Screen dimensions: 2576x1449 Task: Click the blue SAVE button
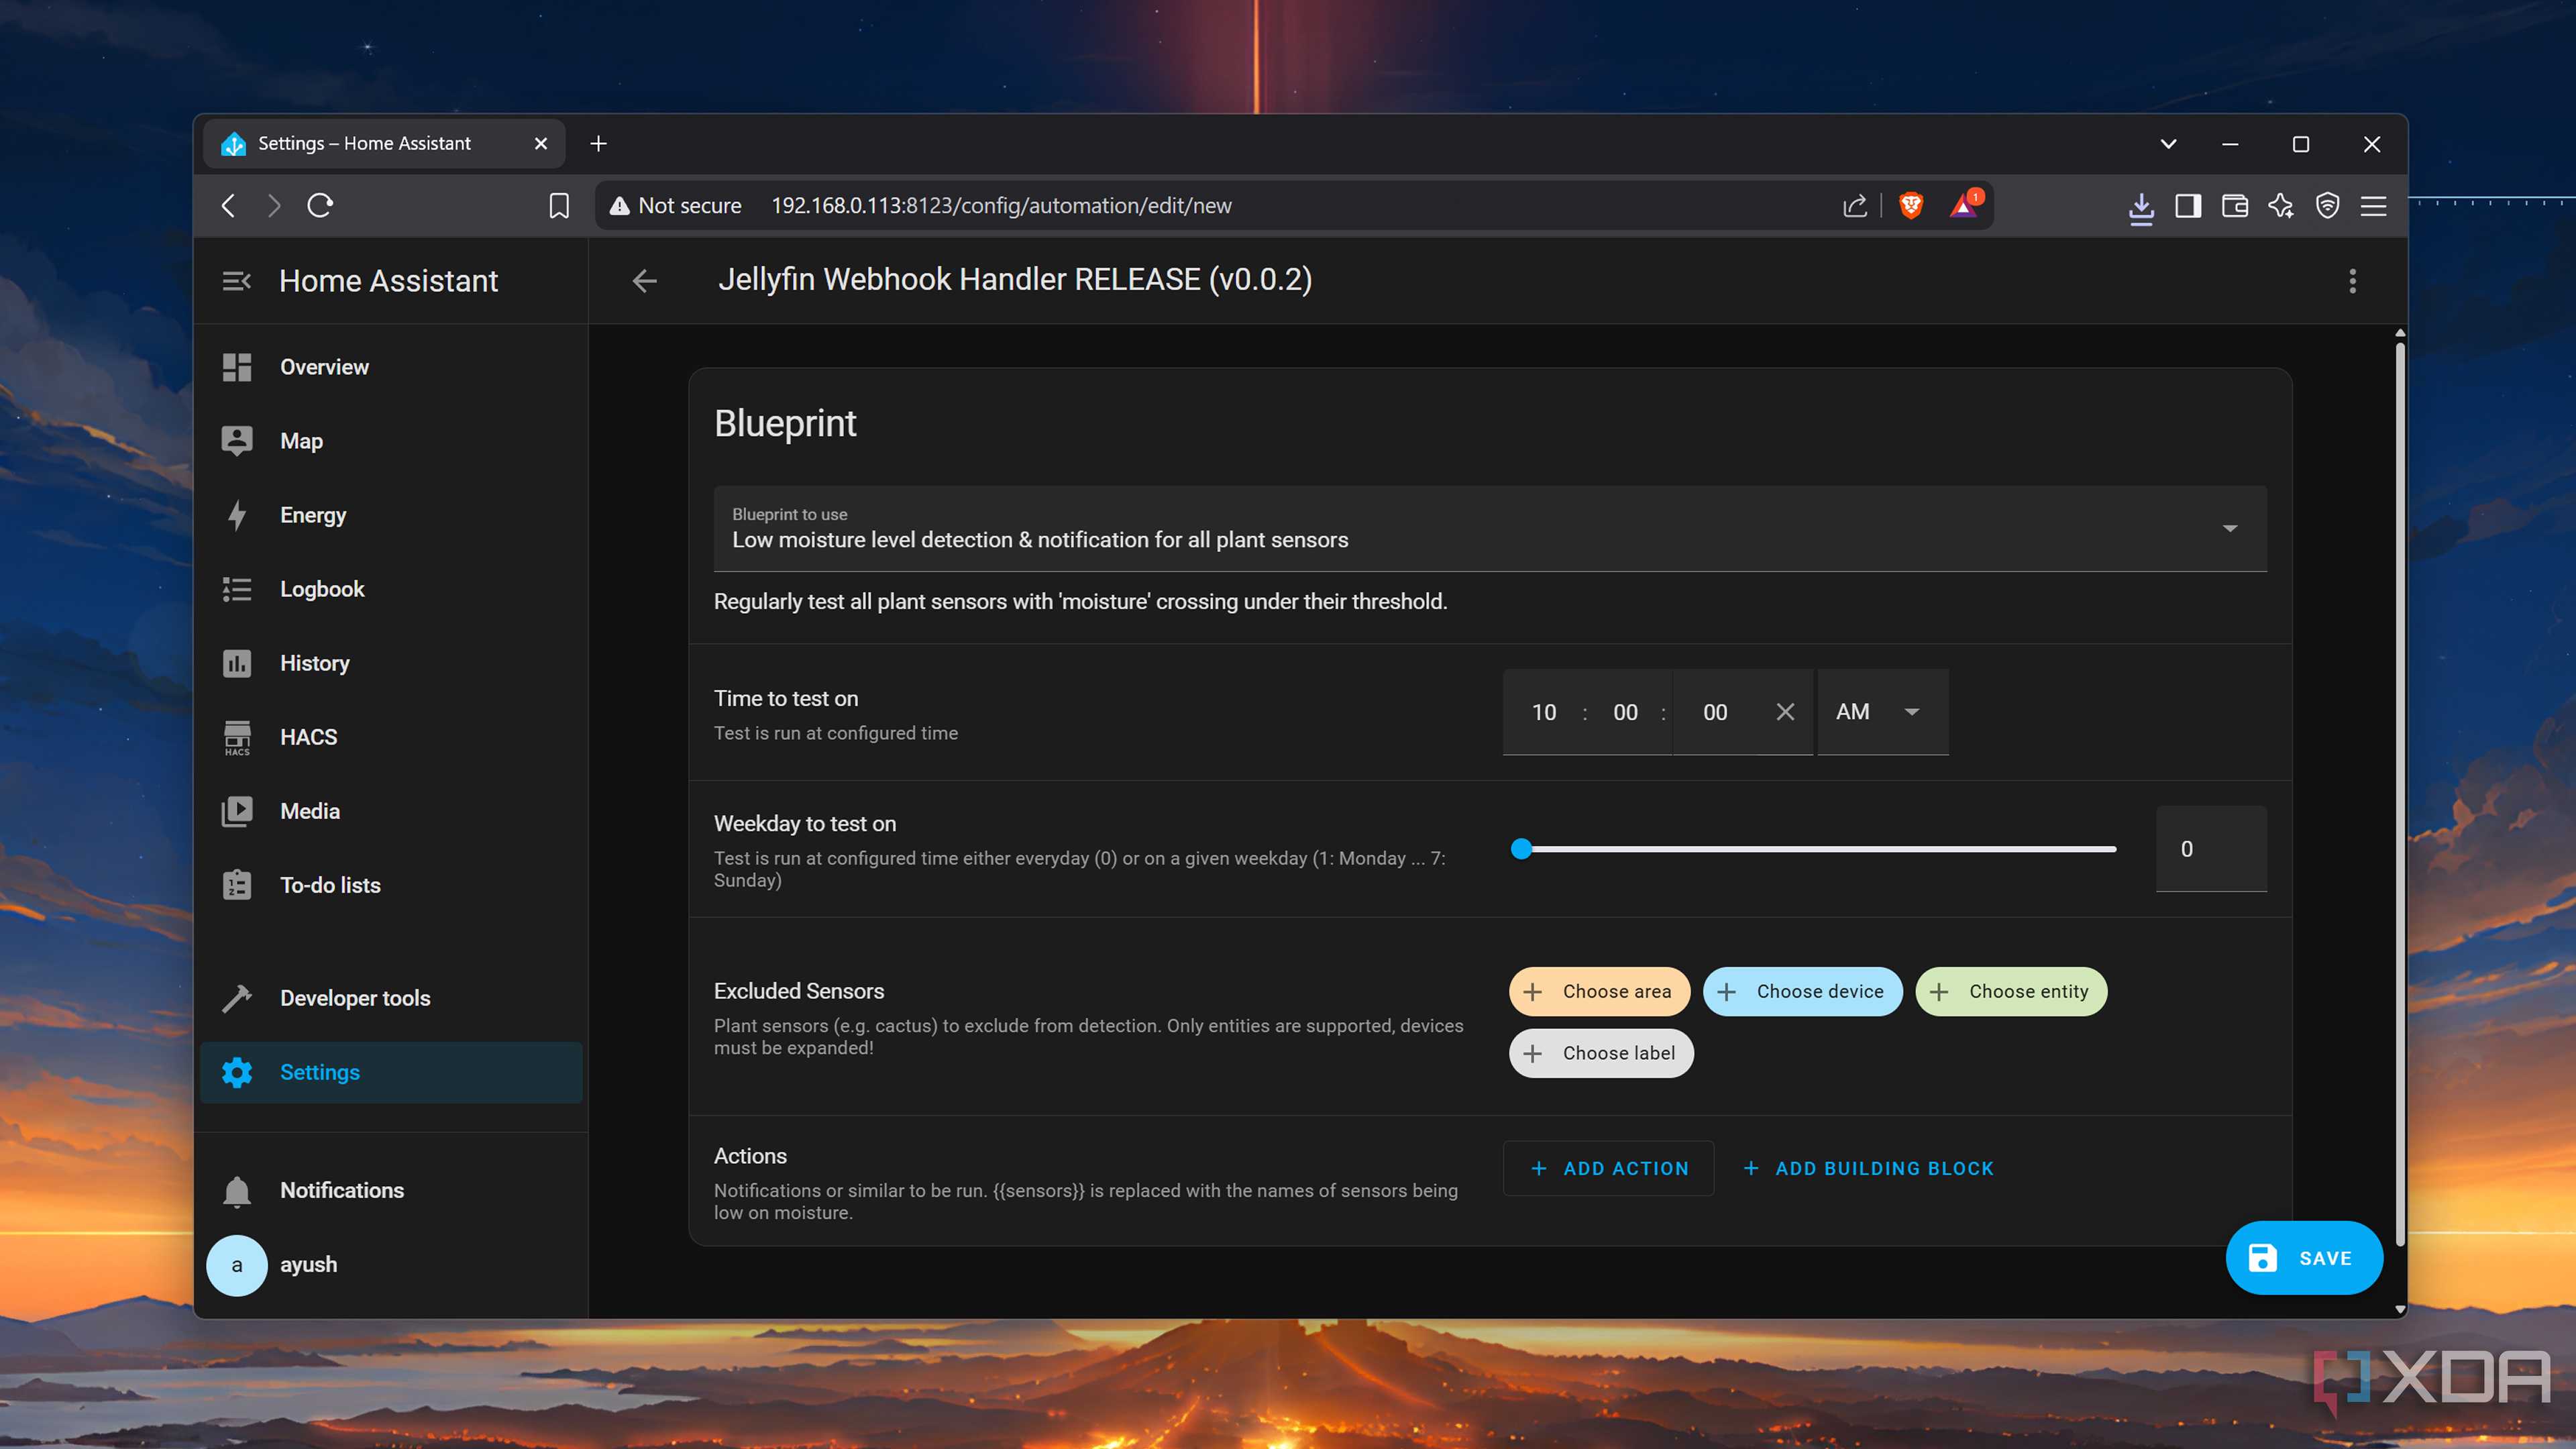click(2304, 1258)
